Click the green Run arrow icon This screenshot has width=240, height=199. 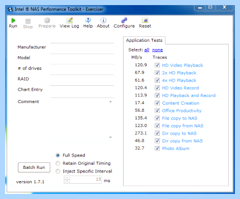13,20
